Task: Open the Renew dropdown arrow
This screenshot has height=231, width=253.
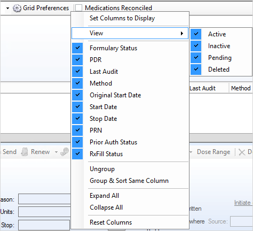Action: tap(56, 152)
